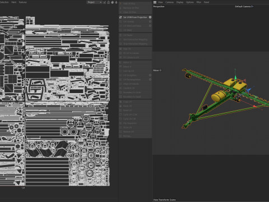This screenshot has width=269, height=202.
Task: Click the Start Interactive Mapping icon
Action: [x=120, y=39]
